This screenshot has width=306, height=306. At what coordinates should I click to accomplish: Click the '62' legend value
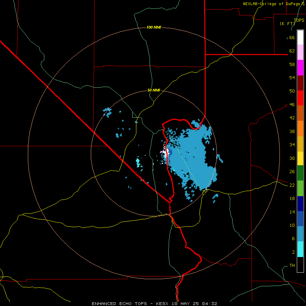(x=292, y=51)
